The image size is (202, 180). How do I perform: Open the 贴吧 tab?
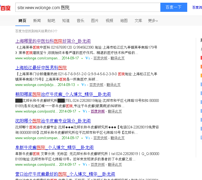tap(51, 21)
